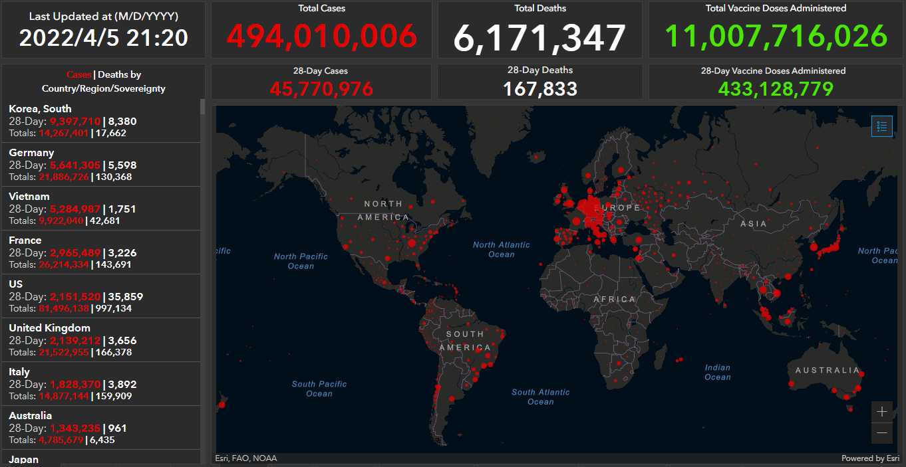The height and width of the screenshot is (467, 906).
Task: Click the Esri, FAO, NOAA attribution
Action: click(246, 458)
